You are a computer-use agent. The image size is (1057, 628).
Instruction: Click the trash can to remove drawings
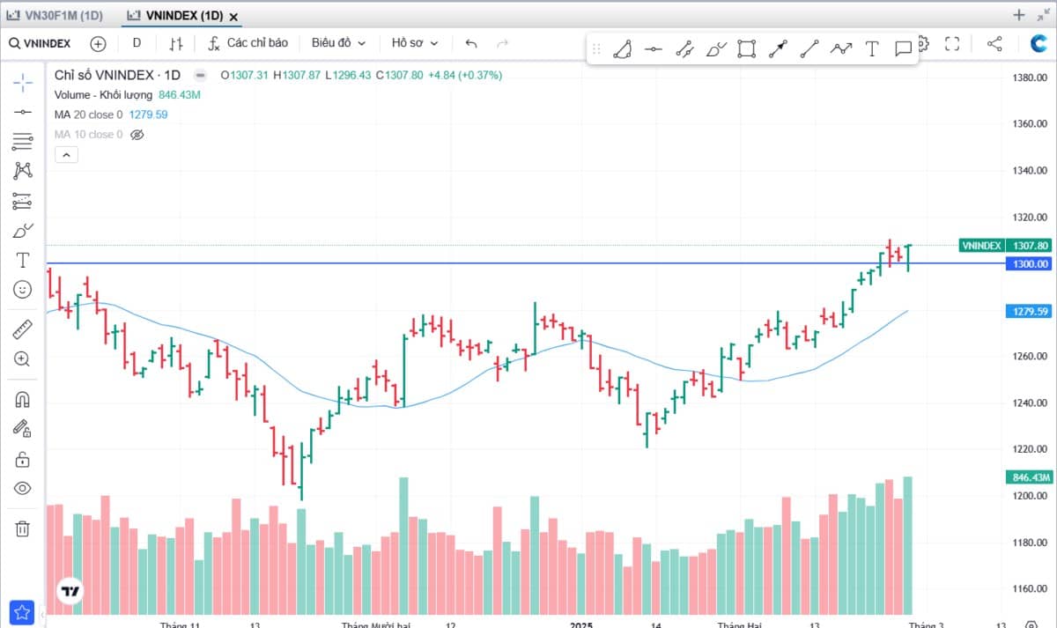coord(23,528)
